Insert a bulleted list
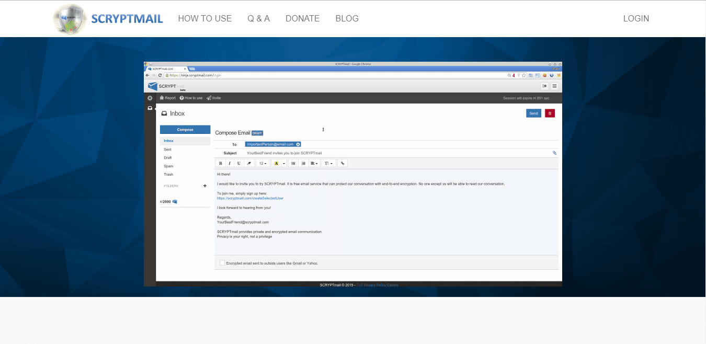 pyautogui.click(x=293, y=163)
